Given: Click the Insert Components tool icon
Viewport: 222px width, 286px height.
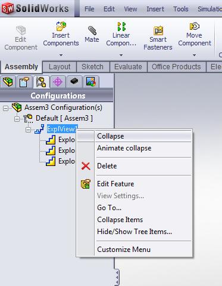Looking at the screenshot, I should click(x=61, y=26).
